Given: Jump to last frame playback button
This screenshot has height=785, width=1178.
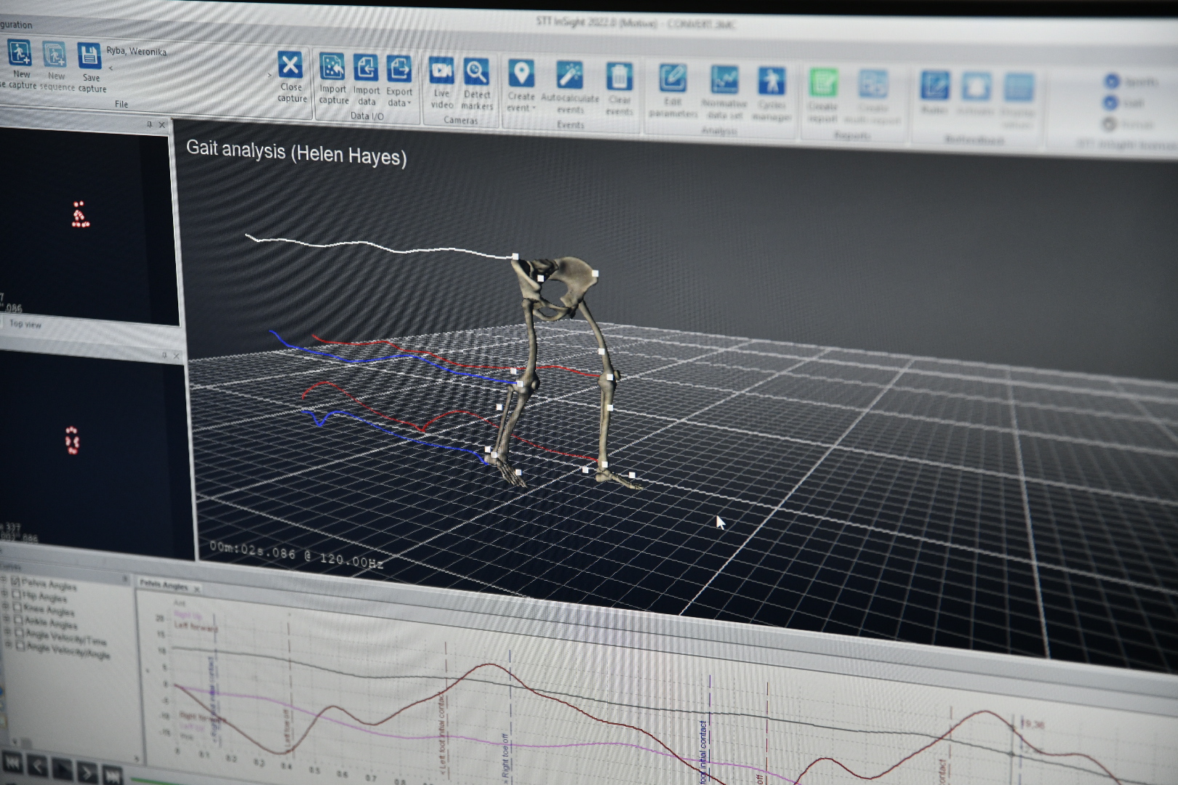Looking at the screenshot, I should point(113,774).
